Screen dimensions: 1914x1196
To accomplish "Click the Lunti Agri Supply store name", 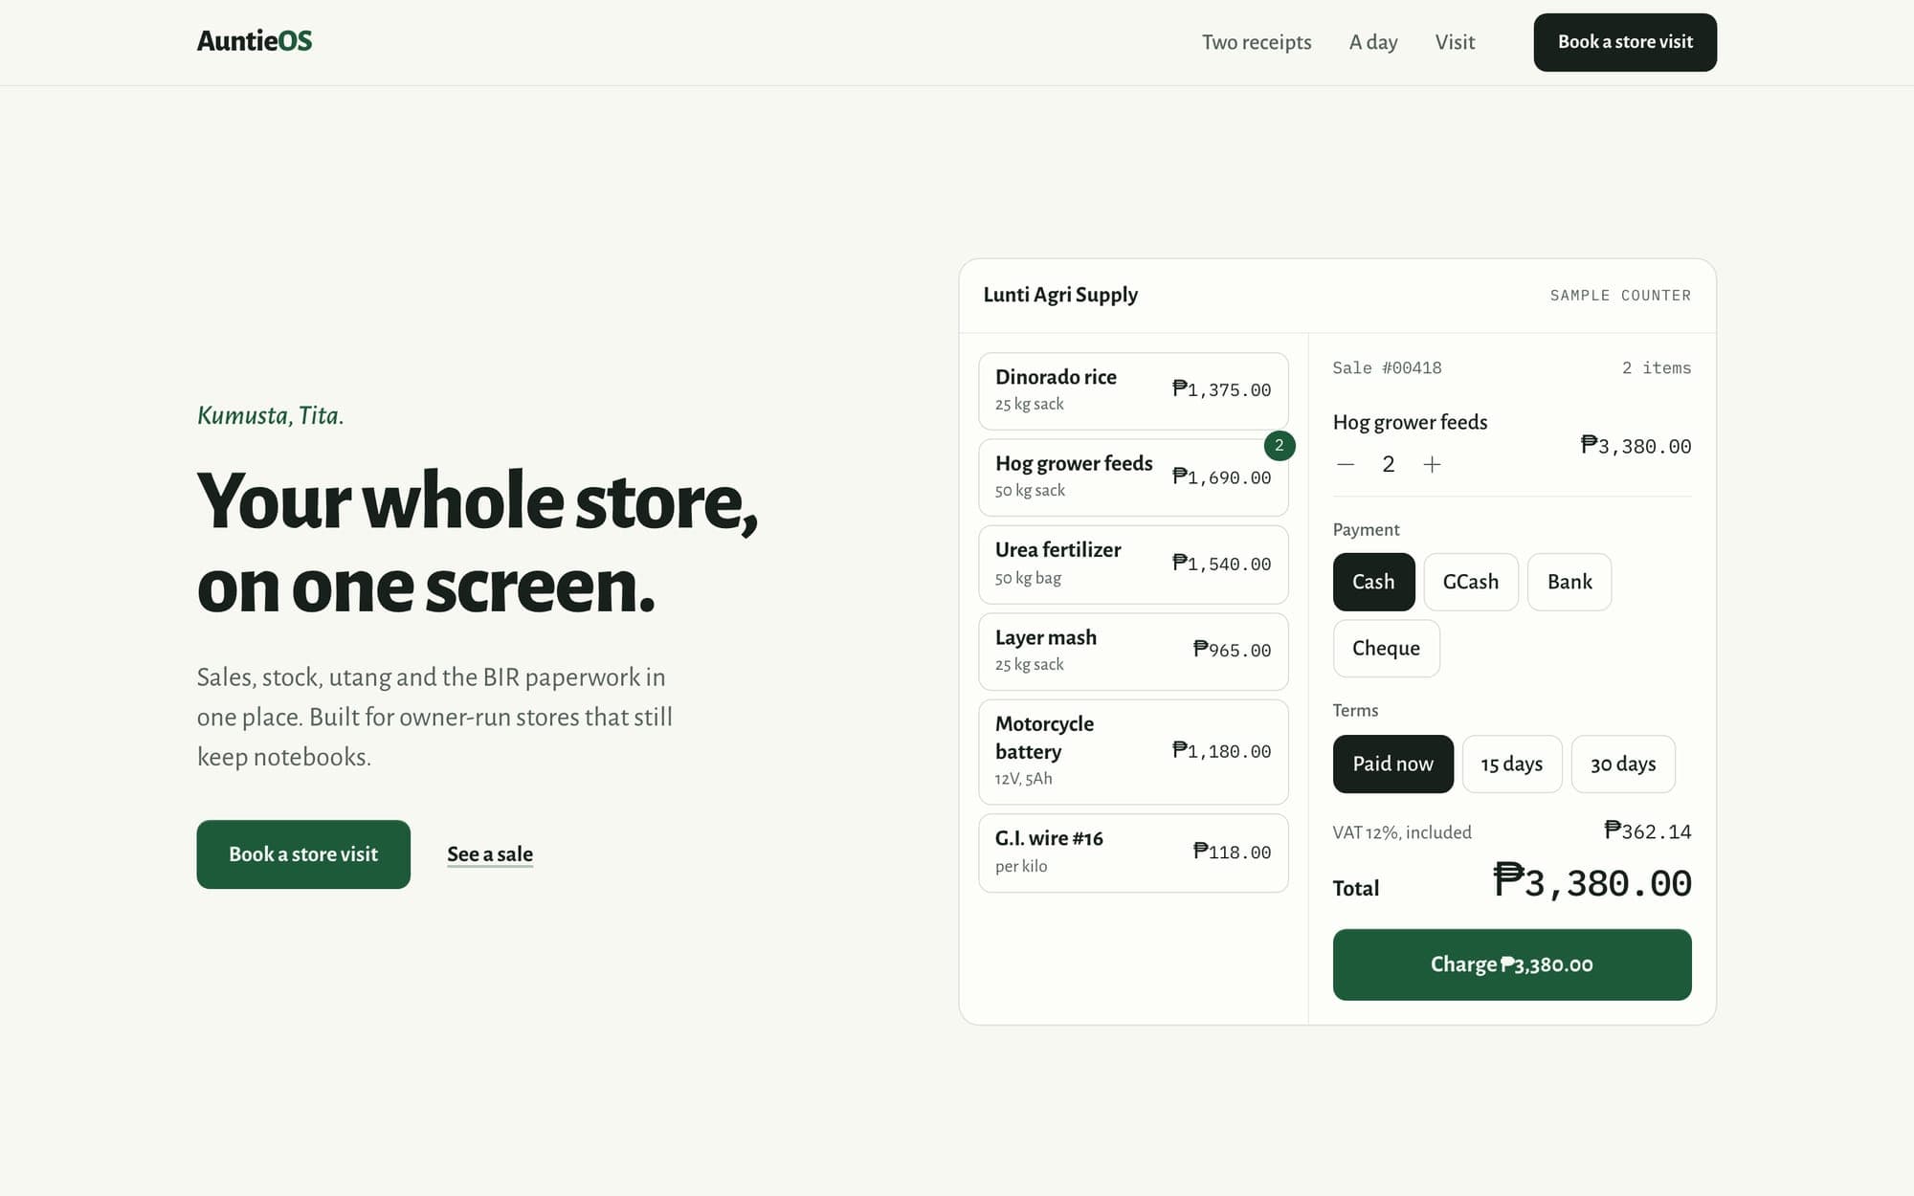I will 1060,295.
